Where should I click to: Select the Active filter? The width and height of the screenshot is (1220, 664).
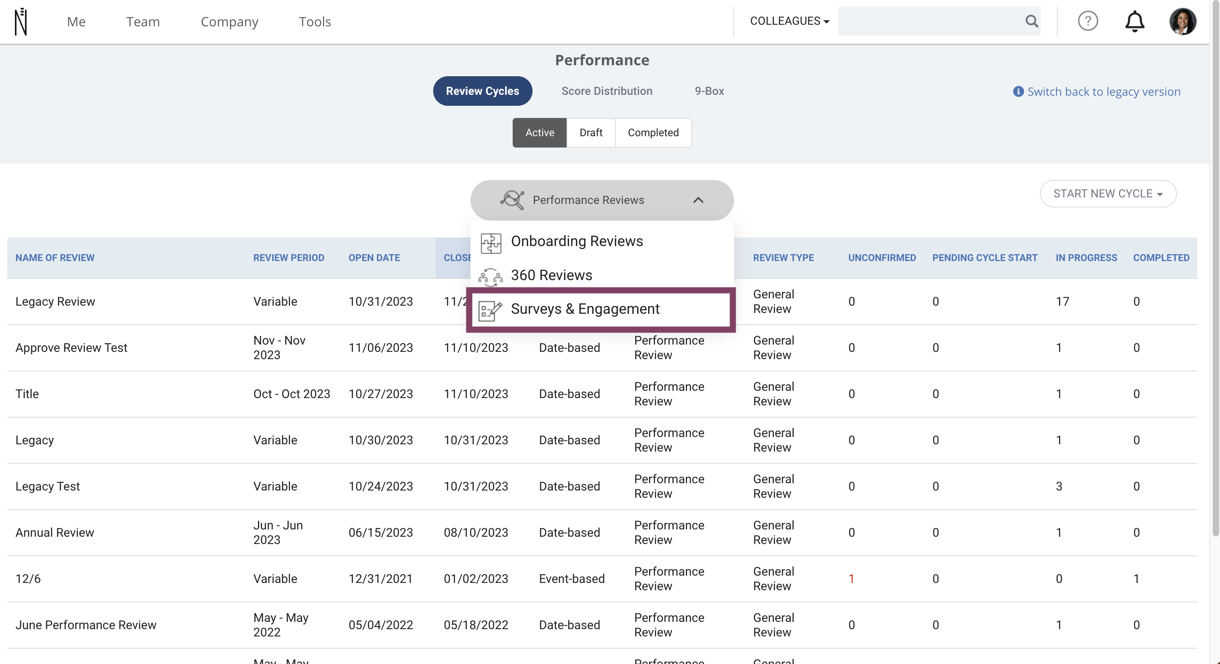tap(539, 133)
